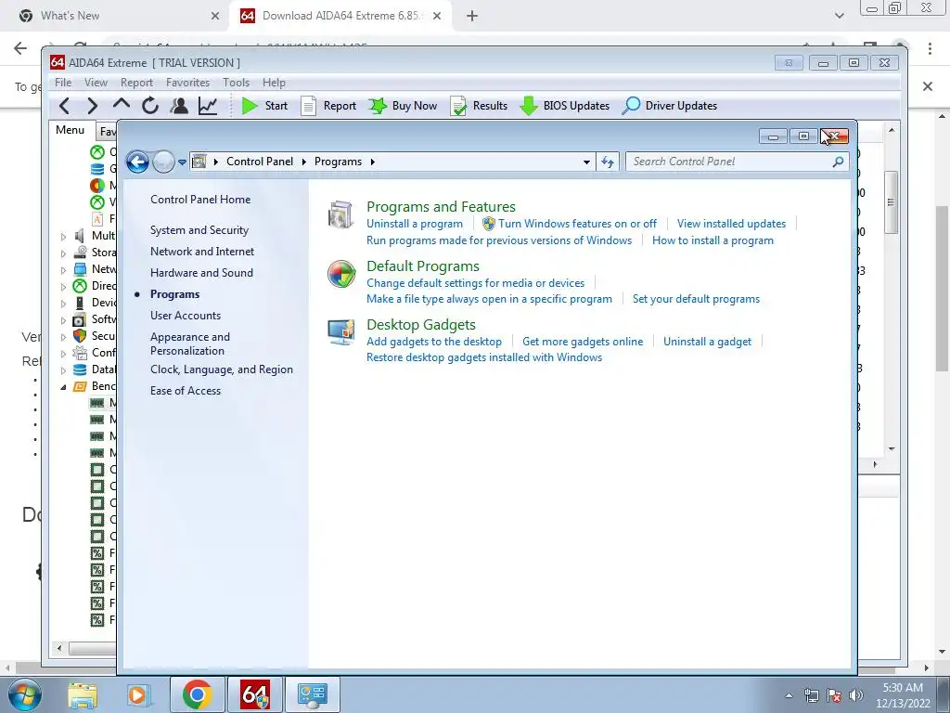Click AIDA64 vertical scrollbar thumb
Image resolution: width=950 pixels, height=713 pixels.
891,202
